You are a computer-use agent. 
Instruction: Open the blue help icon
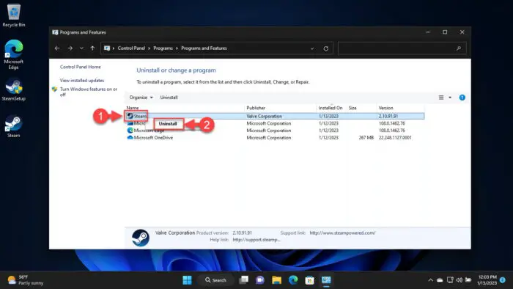coord(462,98)
